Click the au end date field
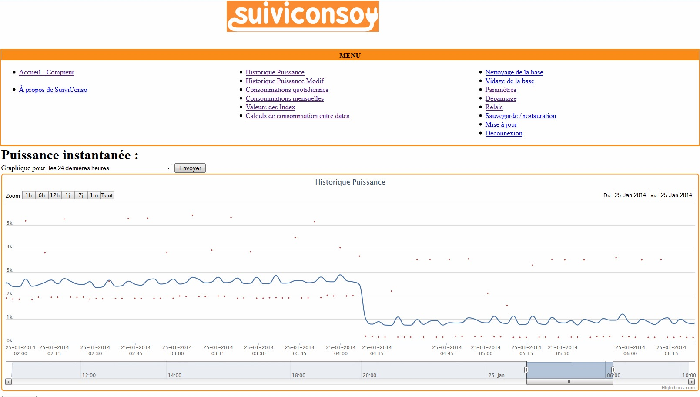The height and width of the screenshot is (397, 700). 676,195
